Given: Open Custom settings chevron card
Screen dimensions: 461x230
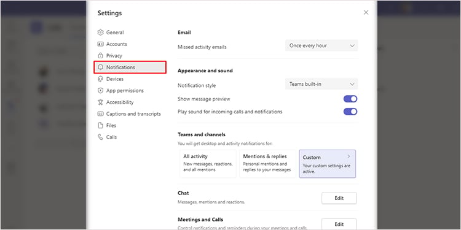Looking at the screenshot, I should click(327, 164).
